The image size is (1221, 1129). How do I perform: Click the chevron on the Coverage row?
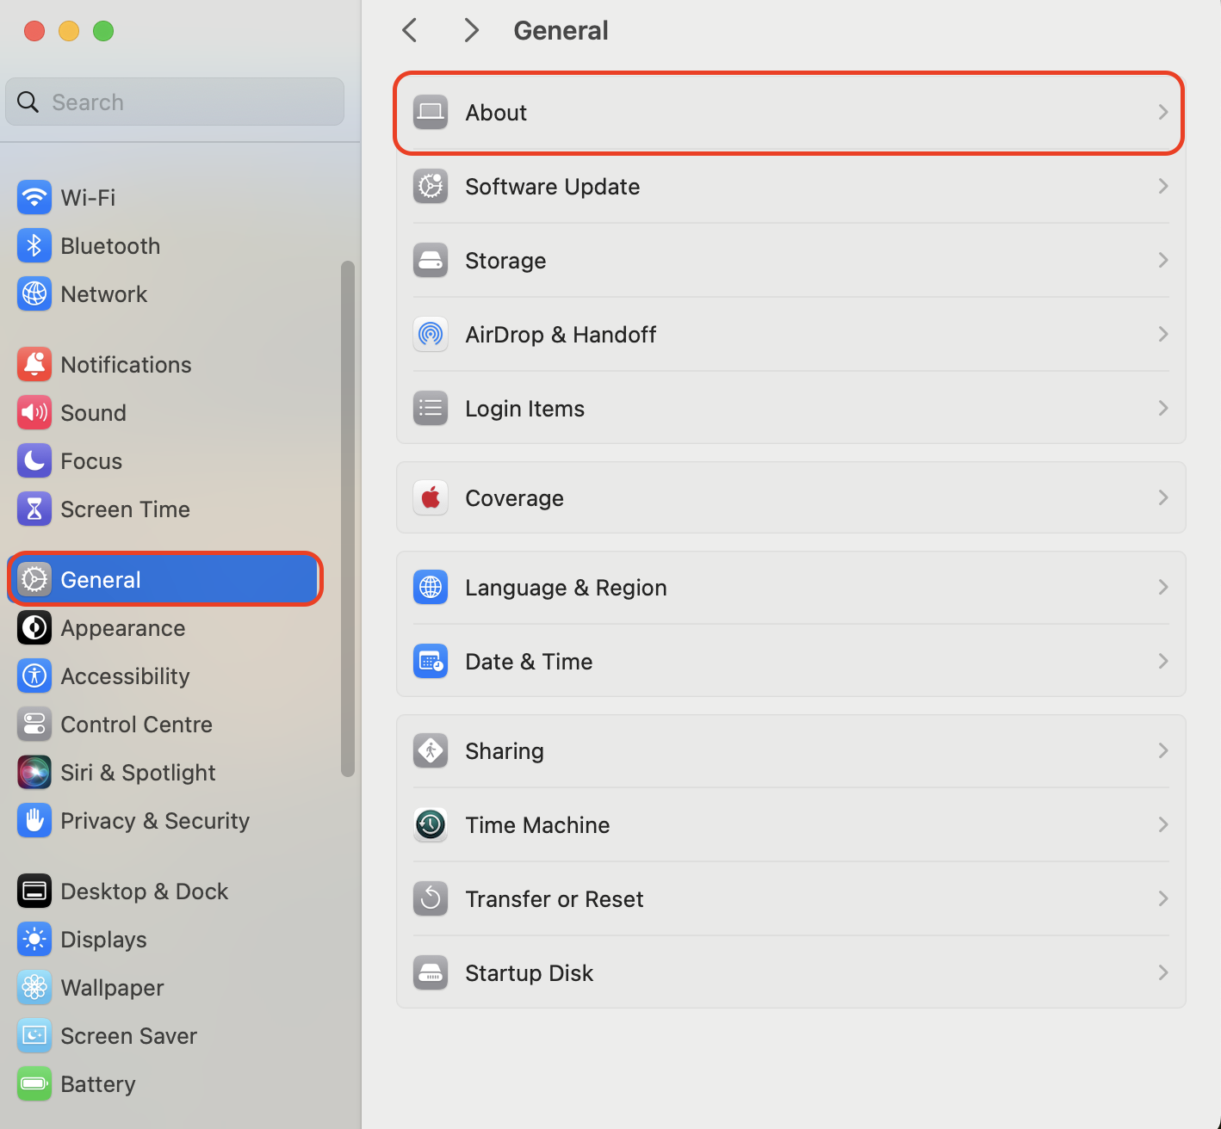(1163, 498)
